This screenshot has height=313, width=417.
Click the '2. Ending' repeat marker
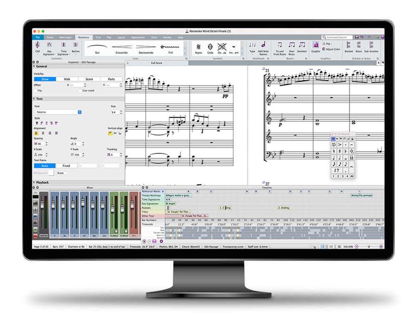click(x=284, y=208)
